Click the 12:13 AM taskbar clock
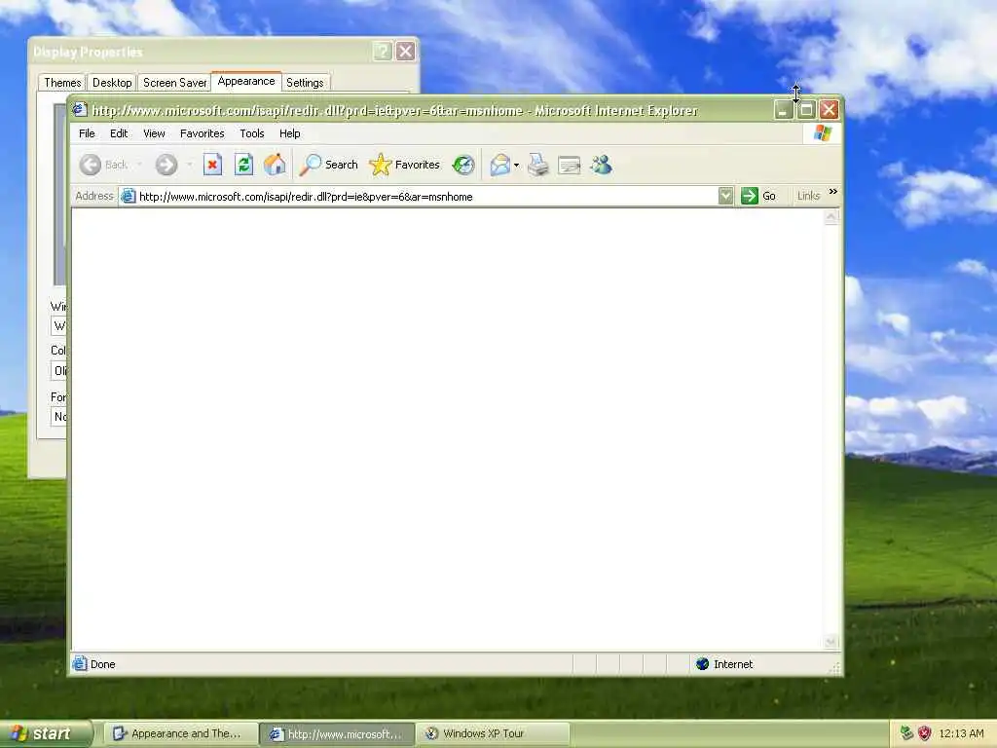 [x=961, y=734]
